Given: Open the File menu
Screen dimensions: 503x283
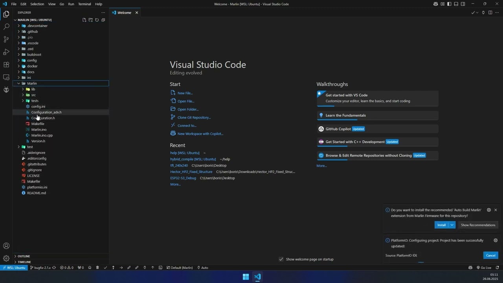Looking at the screenshot, I should (14, 4).
